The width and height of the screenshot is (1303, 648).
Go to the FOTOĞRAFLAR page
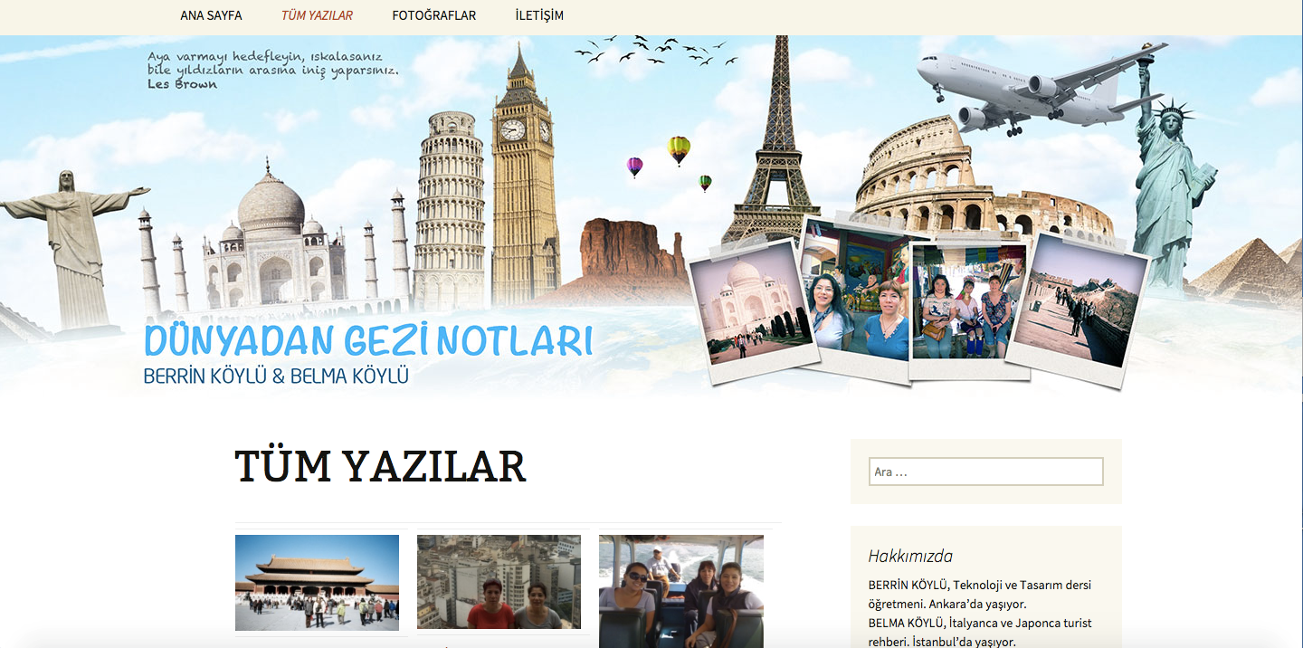point(433,15)
